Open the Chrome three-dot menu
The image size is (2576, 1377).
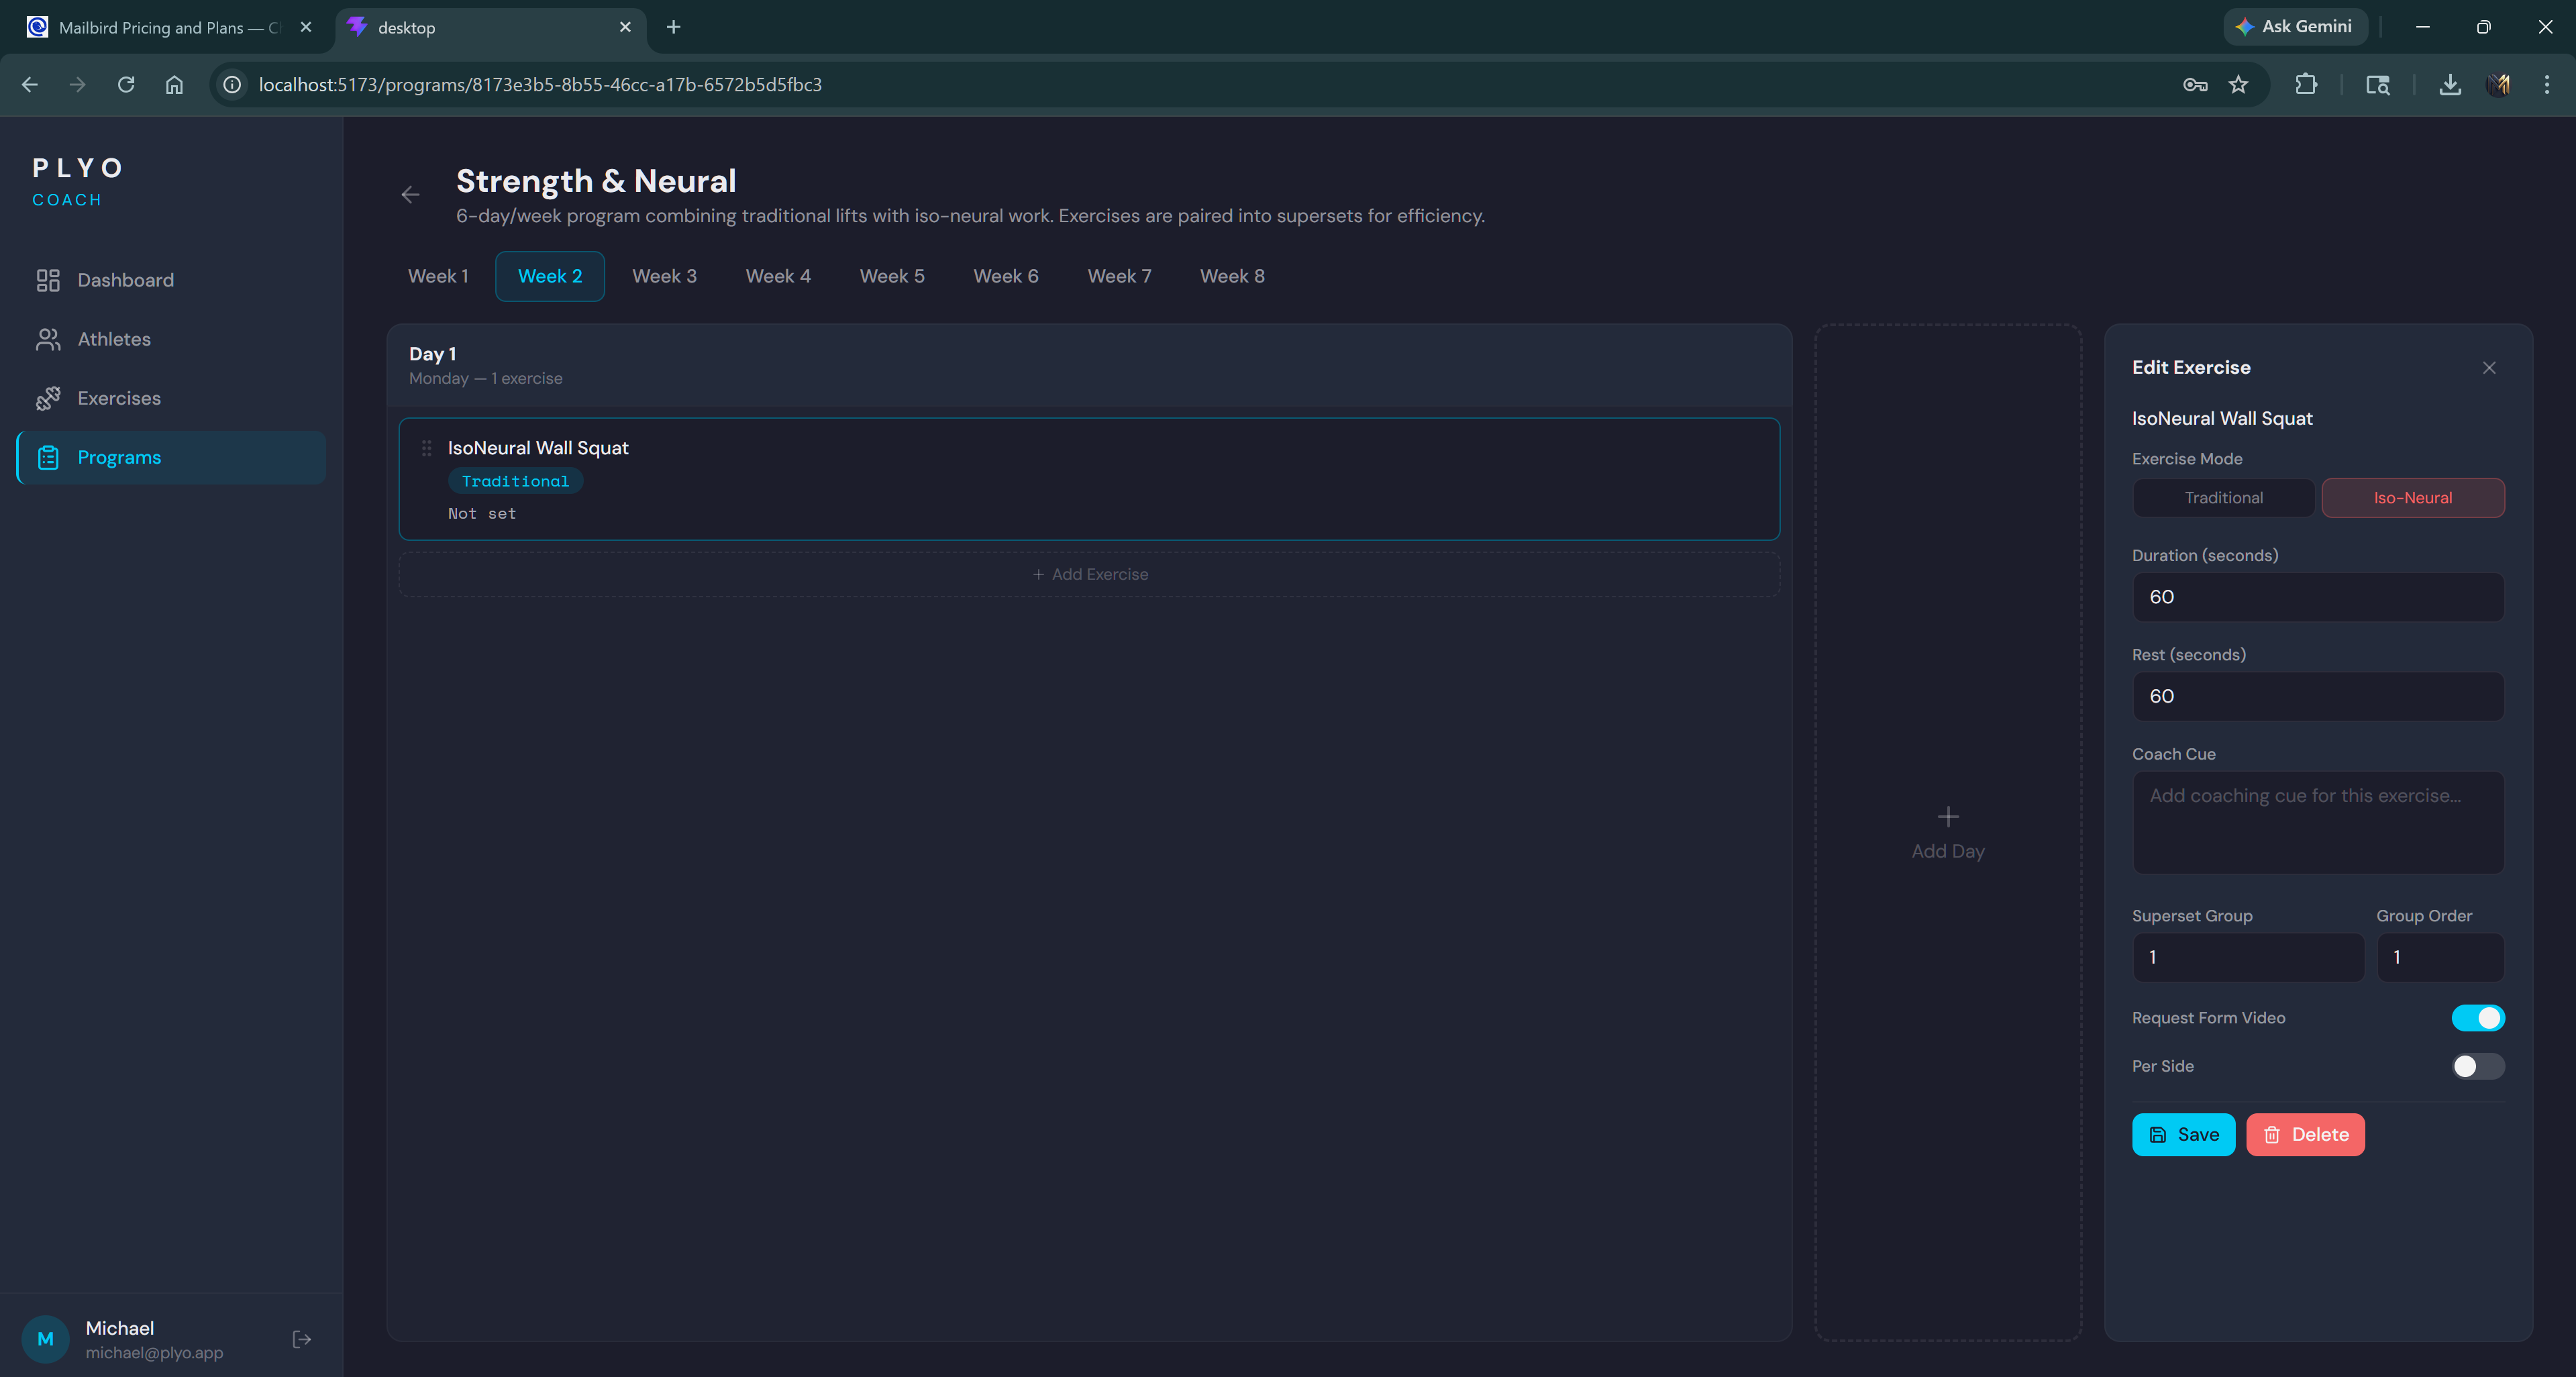tap(2546, 84)
